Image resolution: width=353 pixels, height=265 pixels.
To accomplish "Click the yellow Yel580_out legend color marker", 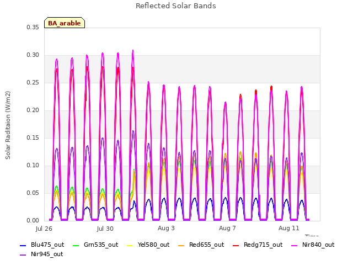I will (x=130, y=245).
